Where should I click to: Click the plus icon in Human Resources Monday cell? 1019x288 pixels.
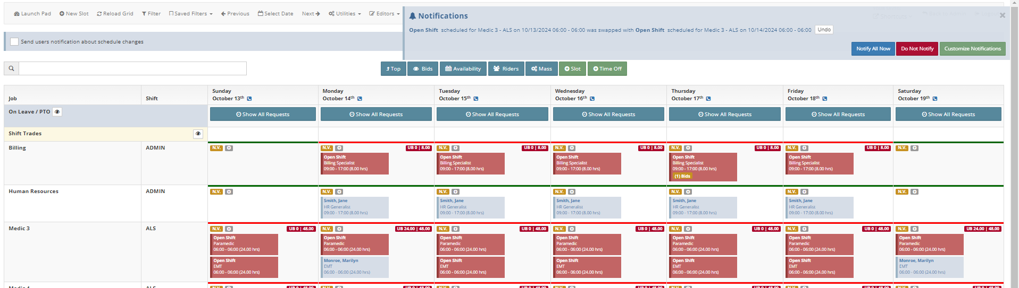[339, 192]
